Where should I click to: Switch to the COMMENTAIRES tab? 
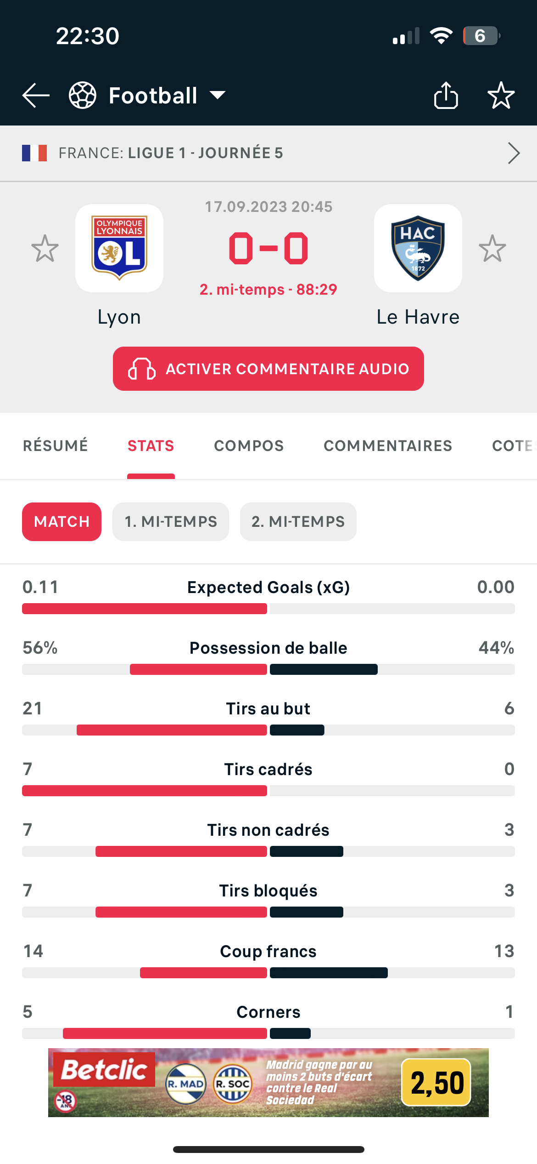click(x=388, y=445)
